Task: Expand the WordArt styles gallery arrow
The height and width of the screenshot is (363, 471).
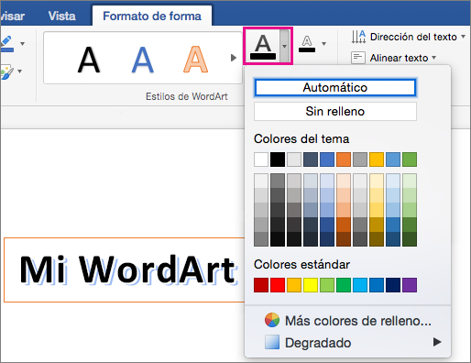Action: pyautogui.click(x=234, y=58)
